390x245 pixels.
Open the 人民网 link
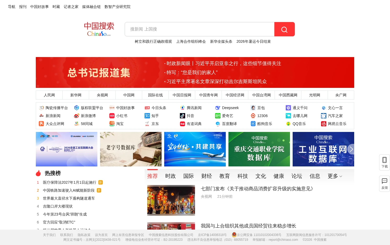tap(49, 95)
